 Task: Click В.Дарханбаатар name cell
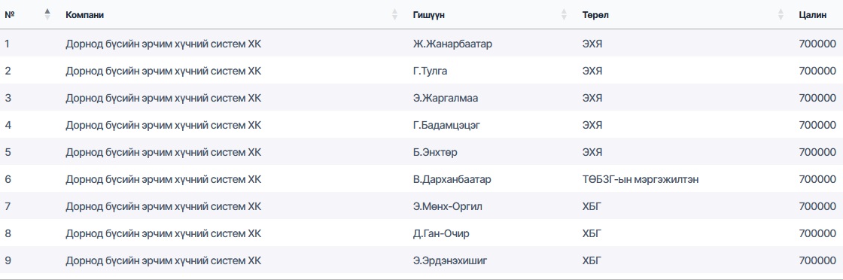pos(452,179)
